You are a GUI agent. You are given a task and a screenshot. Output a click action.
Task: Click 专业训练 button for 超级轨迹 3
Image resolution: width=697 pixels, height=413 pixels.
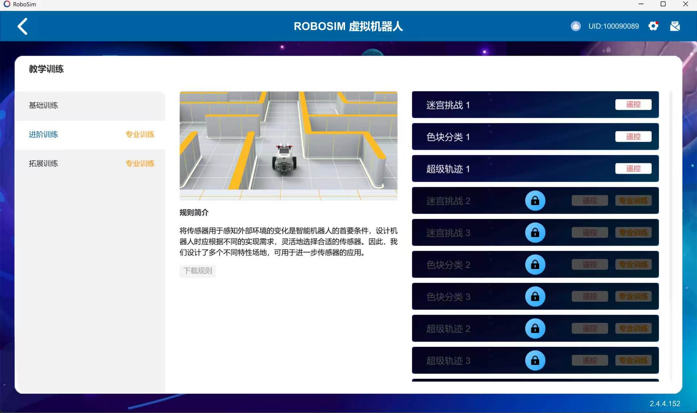(633, 360)
